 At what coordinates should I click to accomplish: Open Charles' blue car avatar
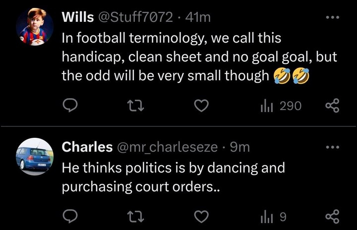click(x=35, y=157)
